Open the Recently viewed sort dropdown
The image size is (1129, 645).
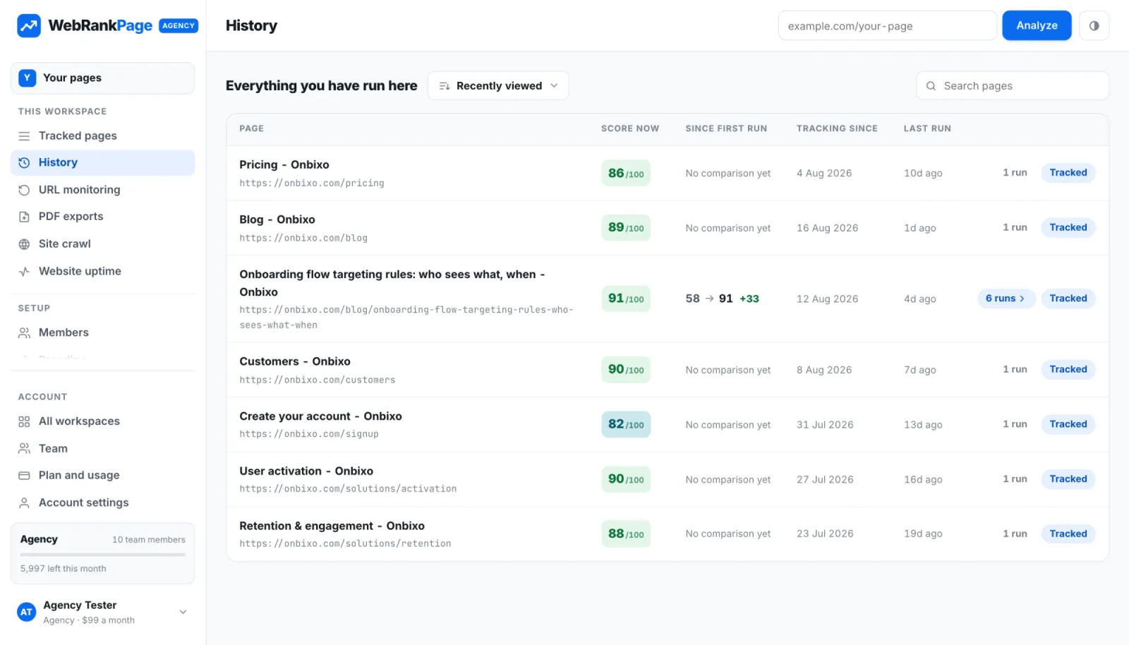tap(498, 85)
